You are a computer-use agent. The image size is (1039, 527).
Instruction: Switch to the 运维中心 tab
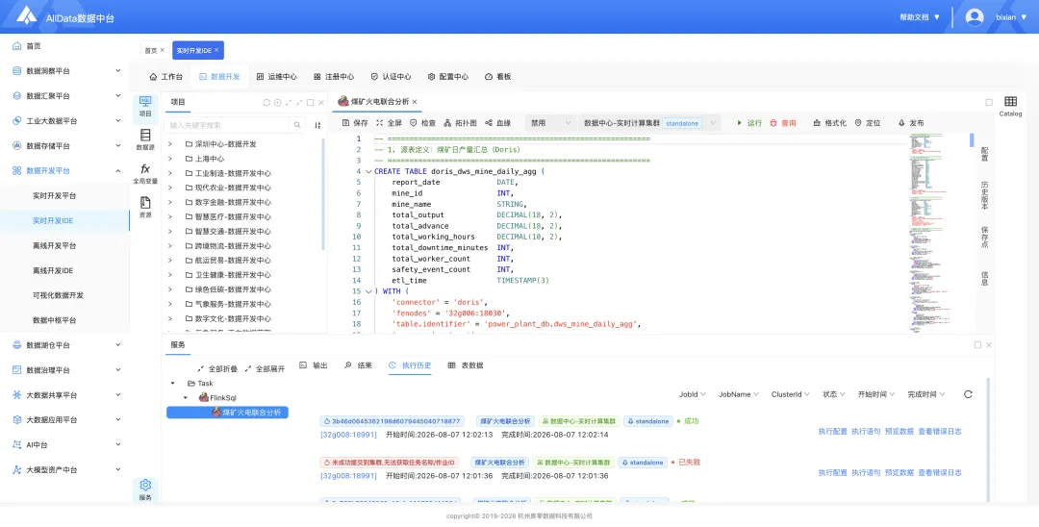pos(276,77)
